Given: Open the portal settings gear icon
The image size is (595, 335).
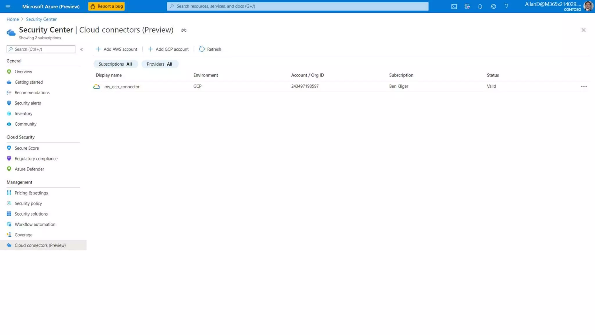Looking at the screenshot, I should click(493, 6).
